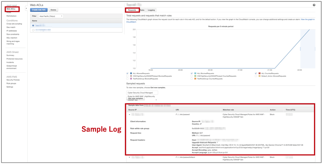The height and width of the screenshot is (164, 322).
Task: Enable the Default_Action AllowedRequests checkbox
Action: (256, 76)
